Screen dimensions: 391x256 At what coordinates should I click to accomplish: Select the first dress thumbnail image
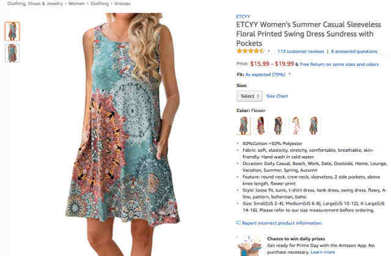12,31
